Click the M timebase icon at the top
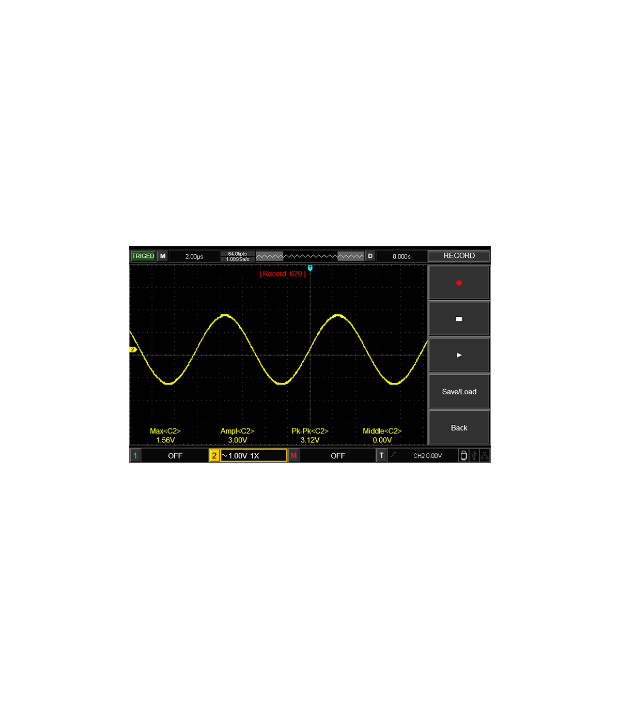 [163, 256]
